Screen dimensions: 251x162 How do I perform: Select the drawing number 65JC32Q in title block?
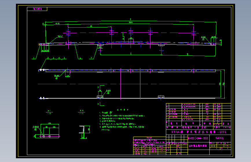(x=219, y=138)
